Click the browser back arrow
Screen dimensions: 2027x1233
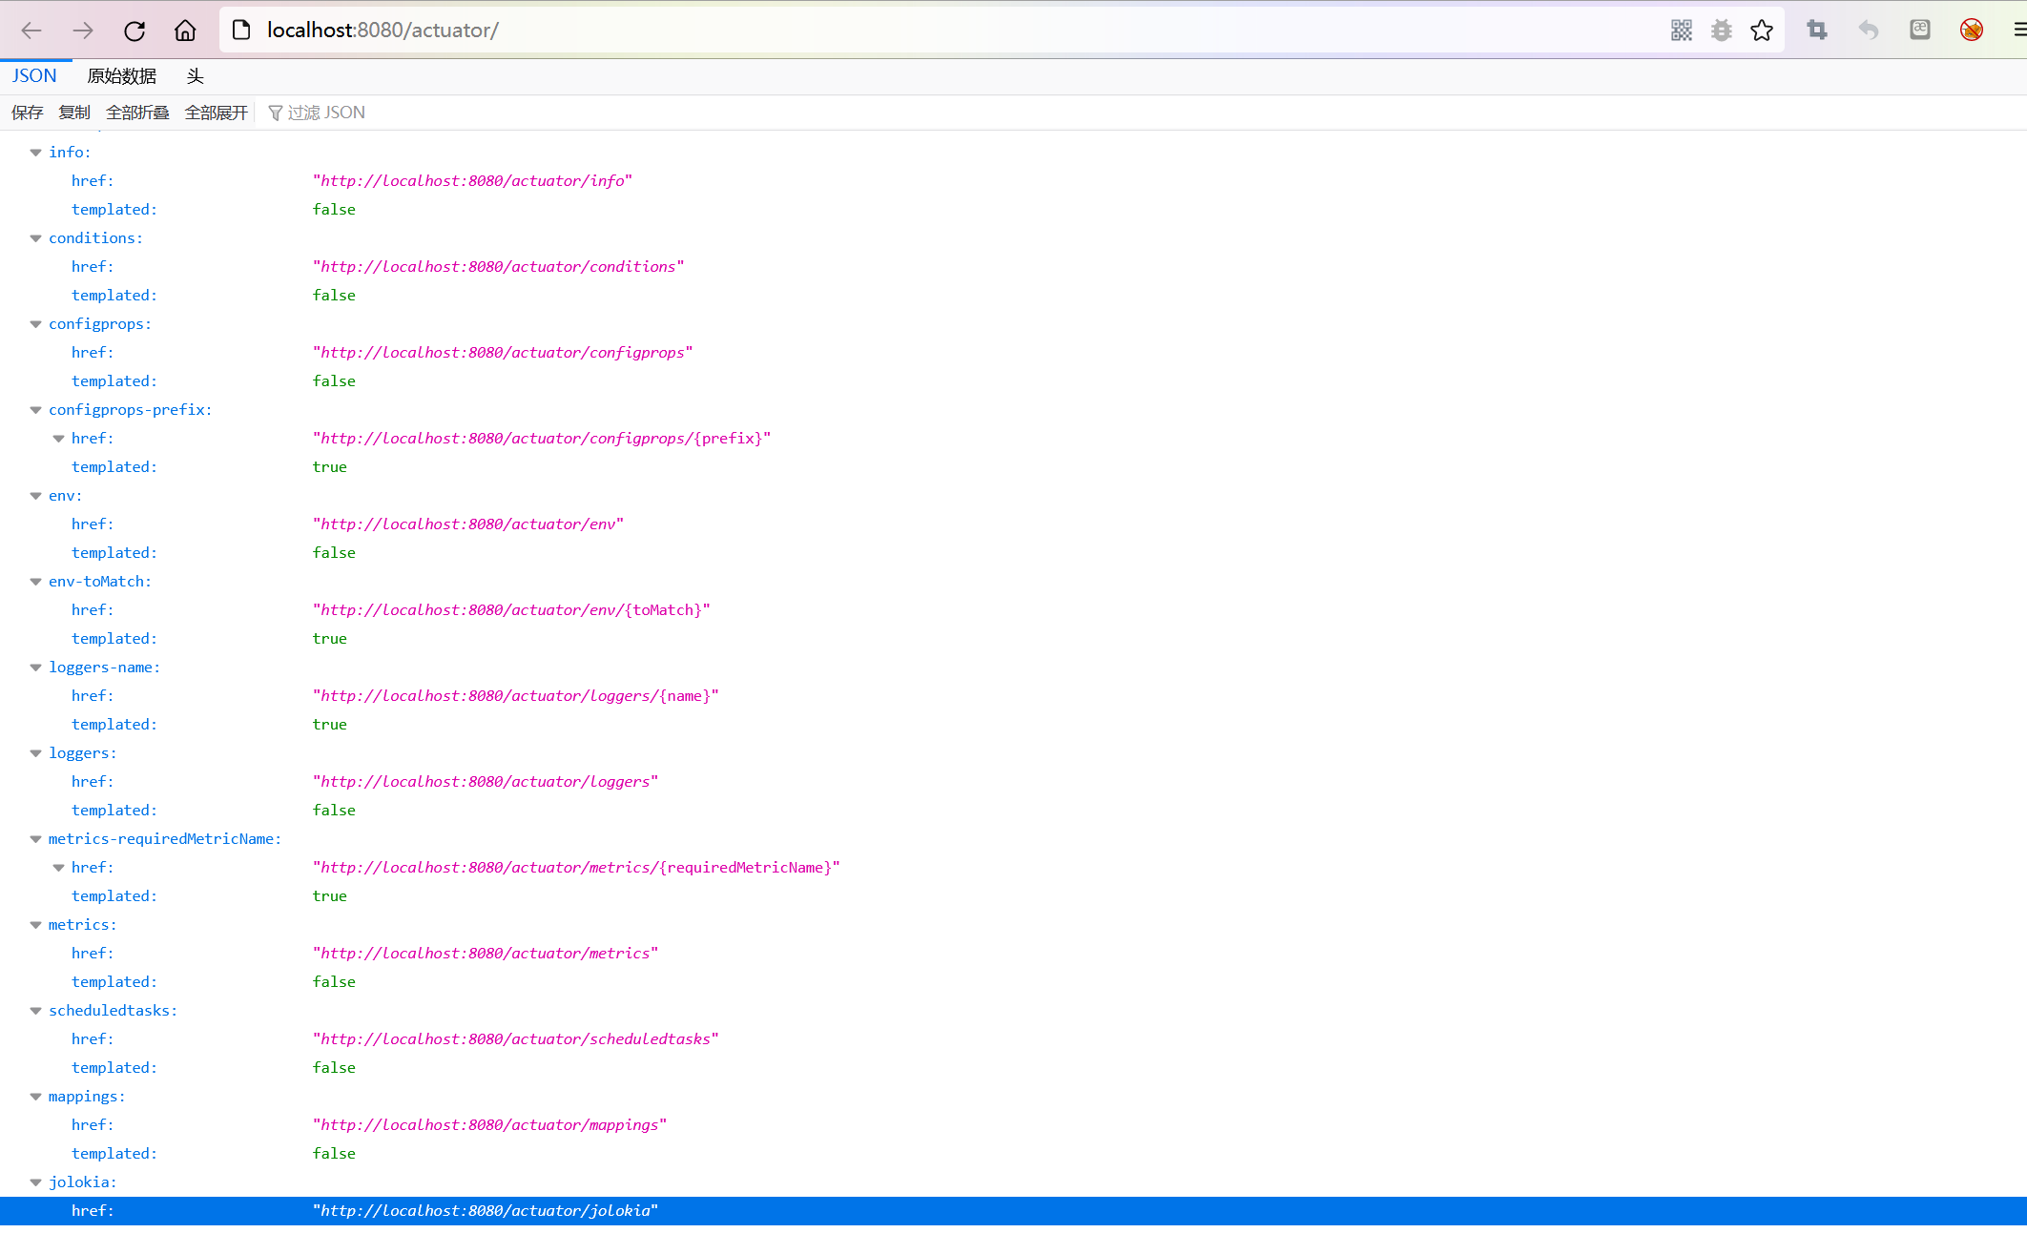31,31
